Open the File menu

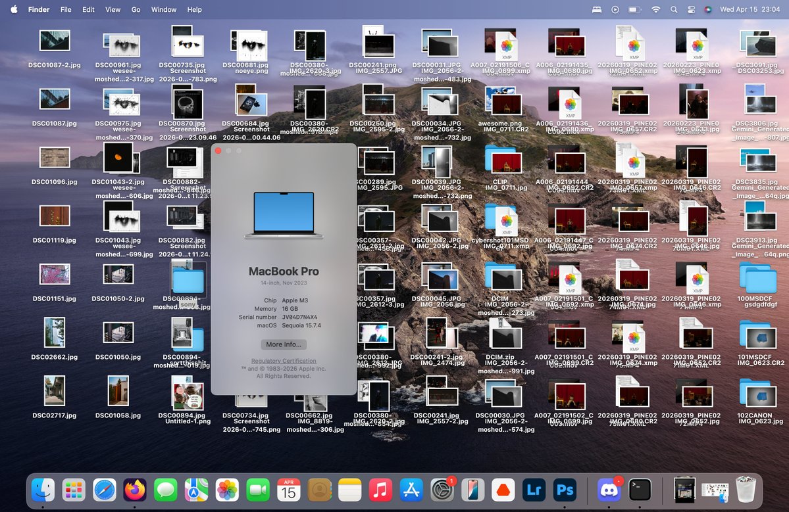coord(66,10)
